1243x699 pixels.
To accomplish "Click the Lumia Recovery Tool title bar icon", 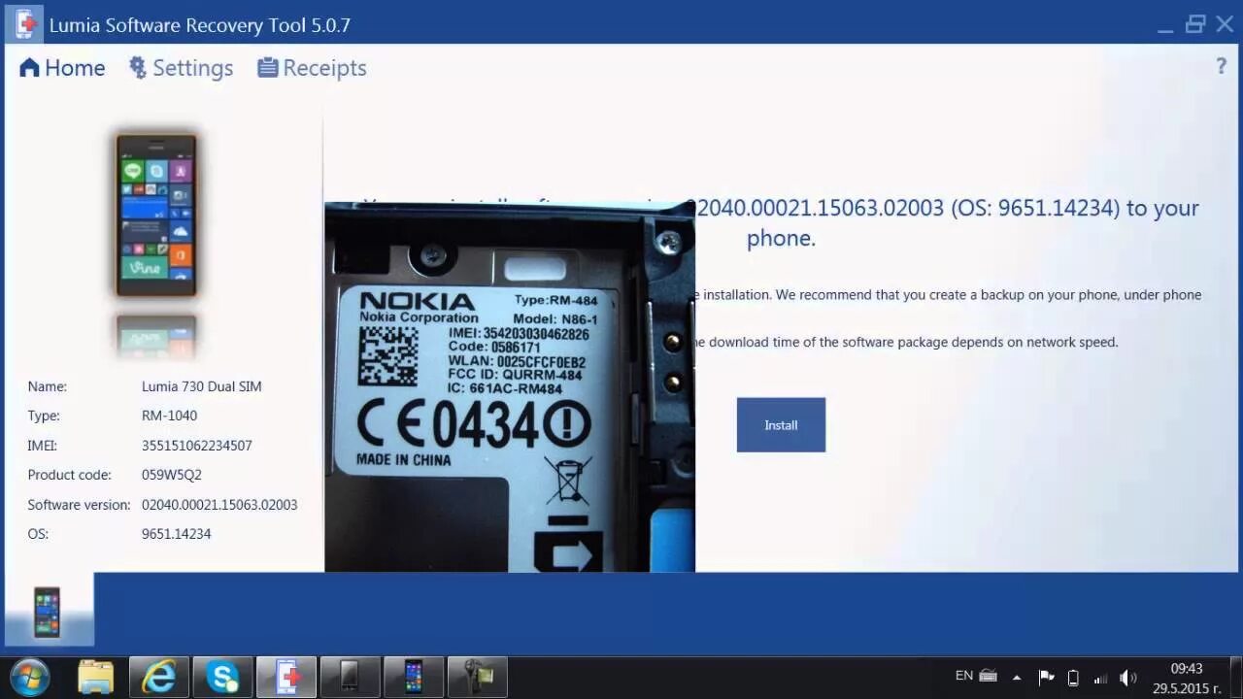I will (x=24, y=23).
